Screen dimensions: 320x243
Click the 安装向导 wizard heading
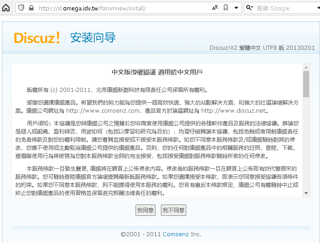click(x=93, y=38)
